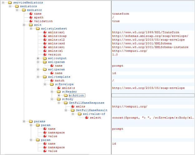Collapse the mediators node

click(10, 6)
